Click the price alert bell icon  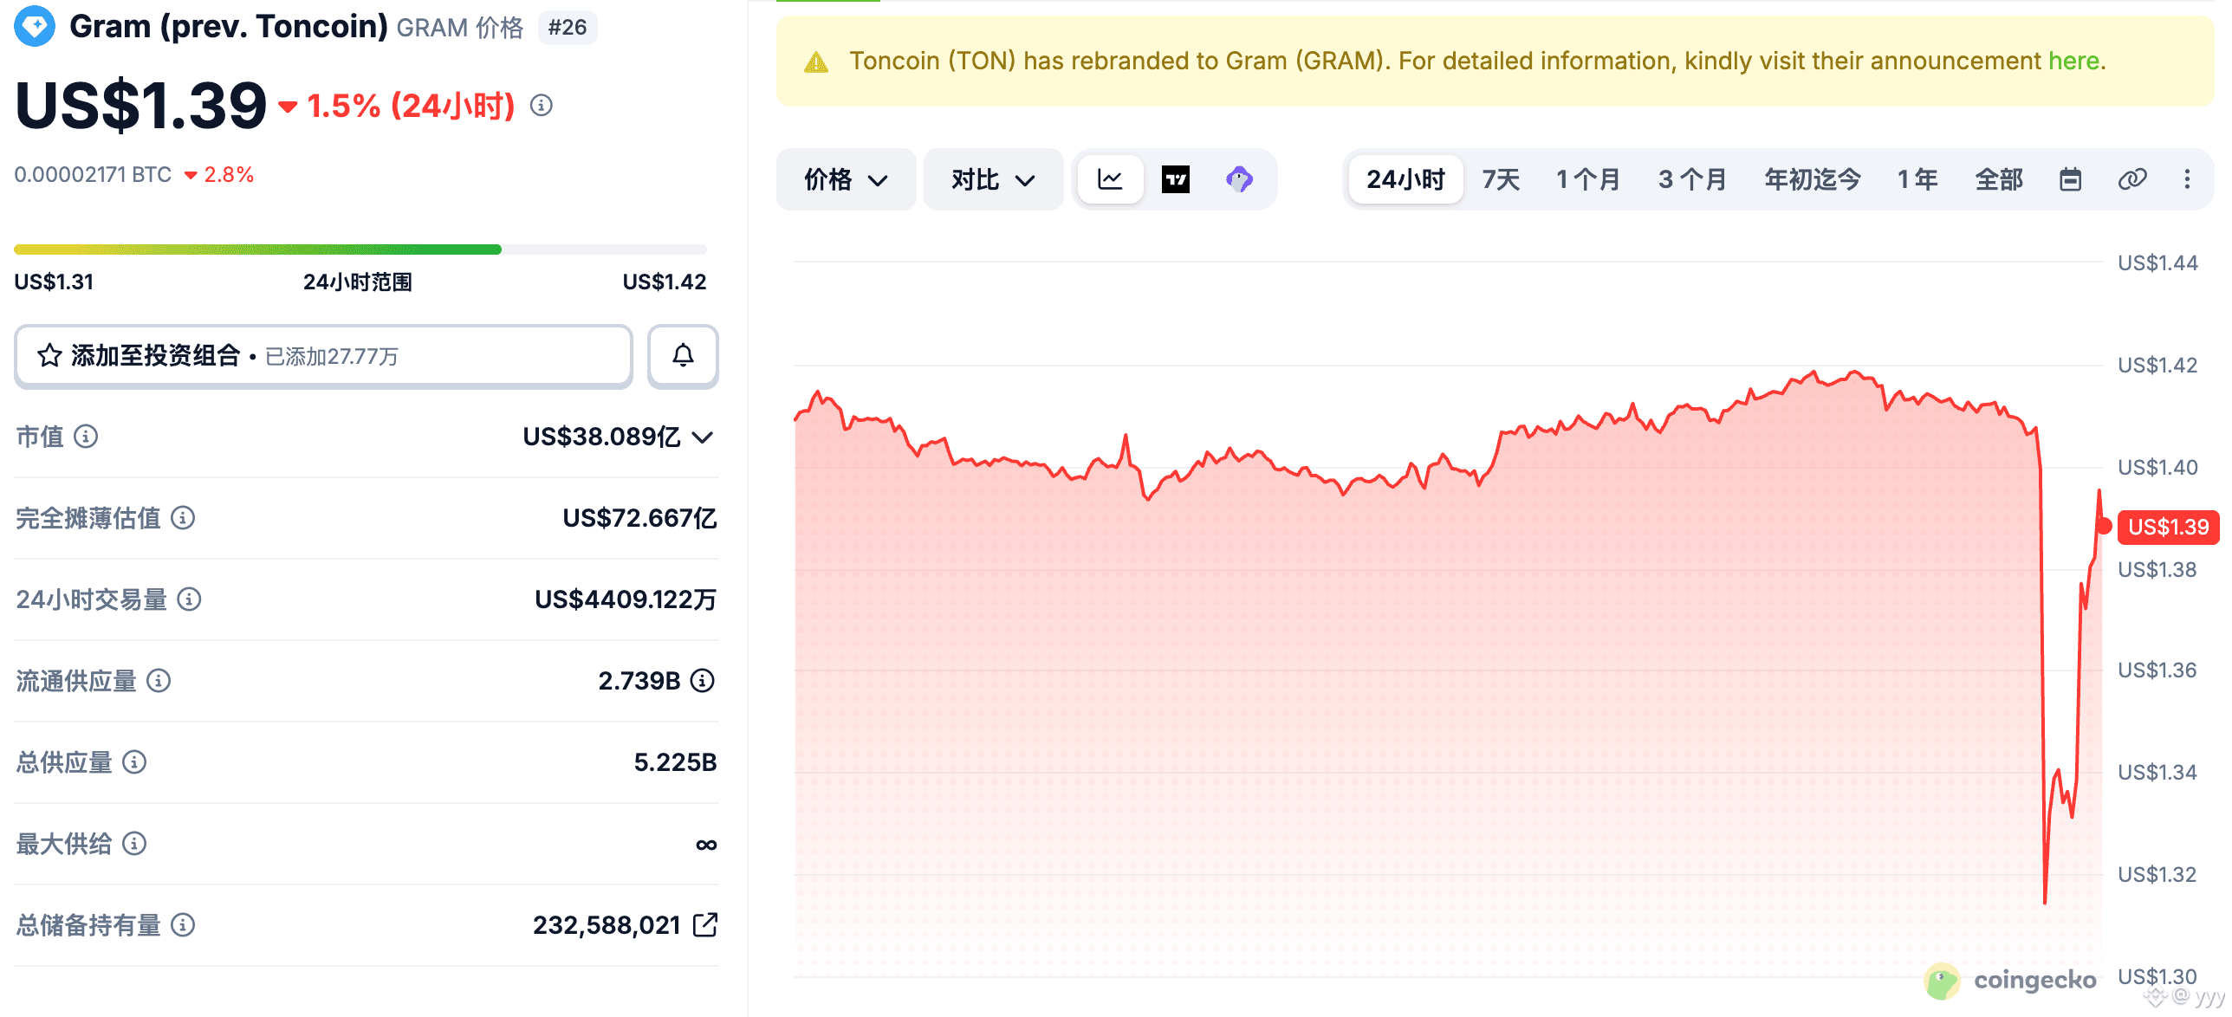(683, 355)
